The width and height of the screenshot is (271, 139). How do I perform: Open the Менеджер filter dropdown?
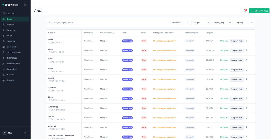coord(223,23)
